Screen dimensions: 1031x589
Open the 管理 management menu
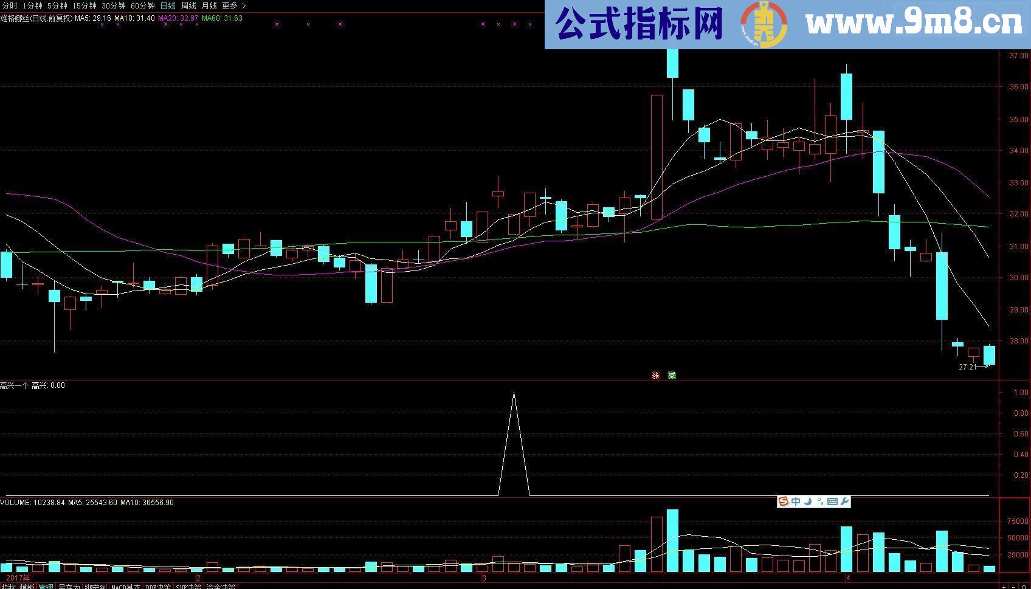[x=46, y=585]
